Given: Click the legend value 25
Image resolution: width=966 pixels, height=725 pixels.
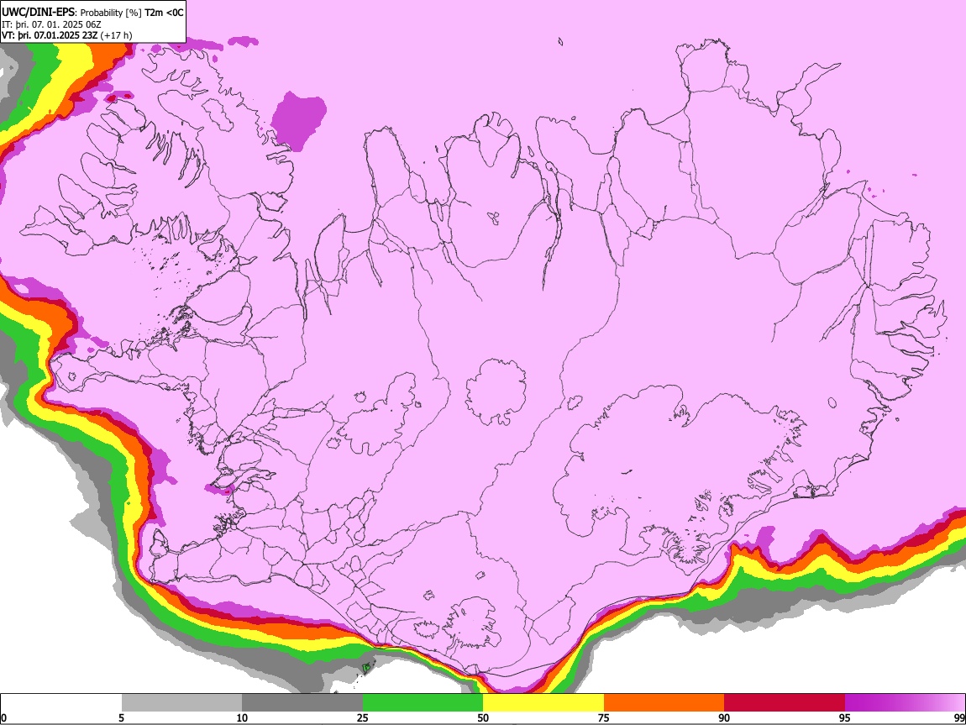Looking at the screenshot, I should pos(363,718).
